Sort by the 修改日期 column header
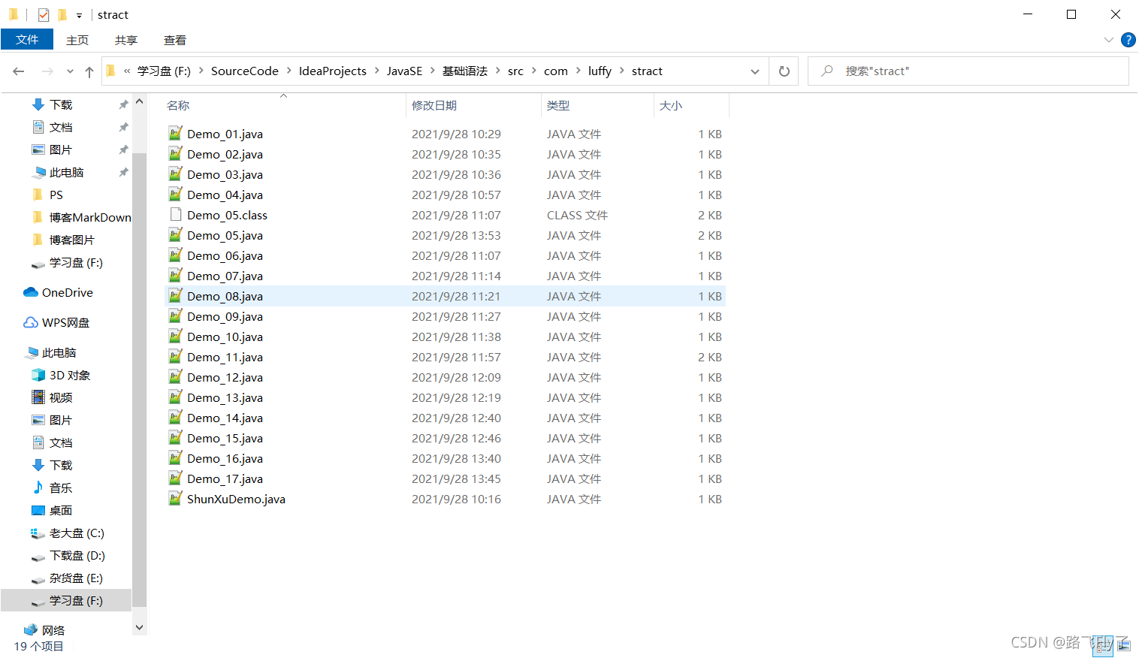This screenshot has height=658, width=1139. click(434, 106)
